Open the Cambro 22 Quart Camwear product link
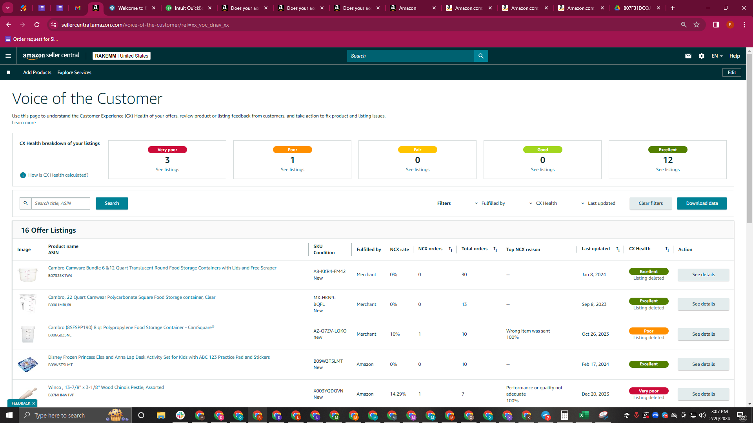Screen dimensions: 753x423 132,297
